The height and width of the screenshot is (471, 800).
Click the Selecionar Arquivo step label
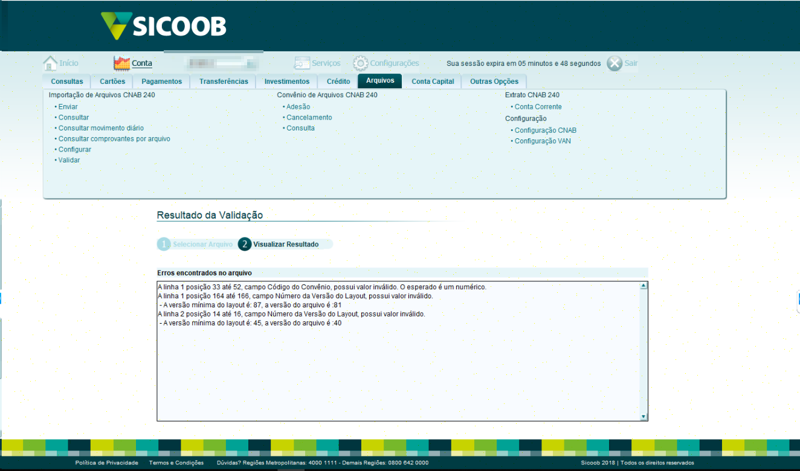203,245
